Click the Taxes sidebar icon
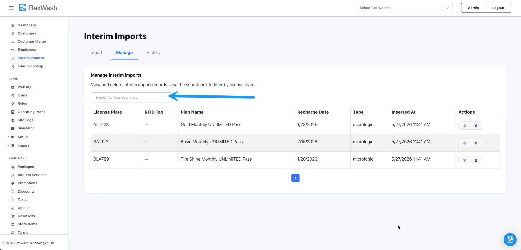 (x=13, y=200)
